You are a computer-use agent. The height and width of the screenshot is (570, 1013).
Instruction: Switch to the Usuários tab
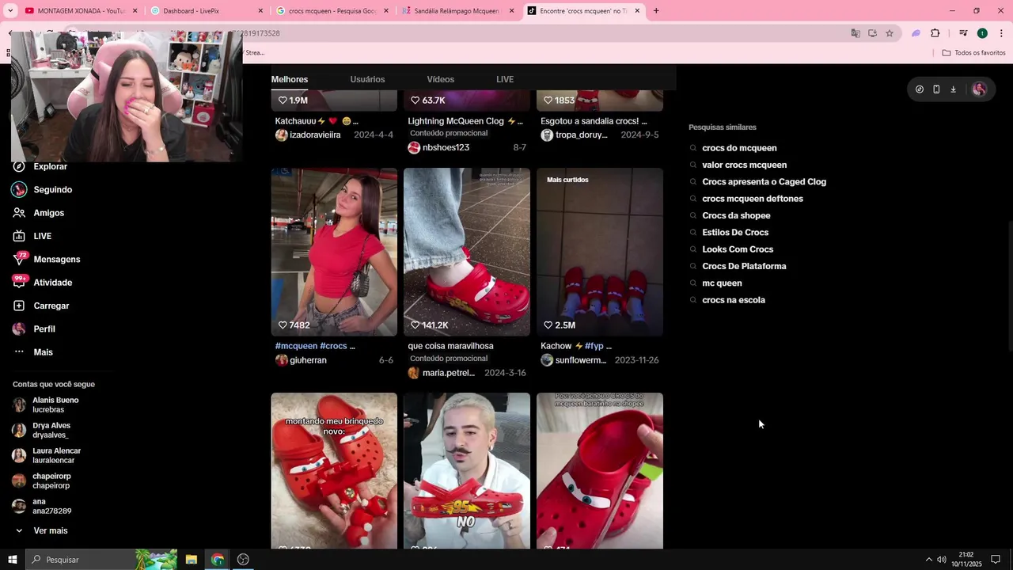tap(367, 79)
